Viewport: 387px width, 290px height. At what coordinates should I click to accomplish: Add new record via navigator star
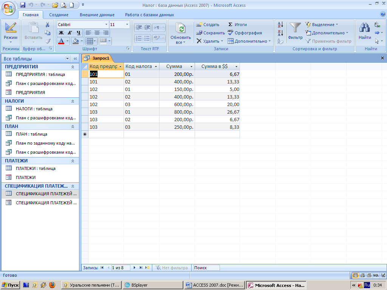pos(147,268)
